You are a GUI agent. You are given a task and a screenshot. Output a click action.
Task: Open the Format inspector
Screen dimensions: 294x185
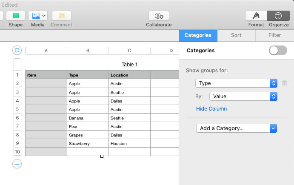(x=256, y=16)
